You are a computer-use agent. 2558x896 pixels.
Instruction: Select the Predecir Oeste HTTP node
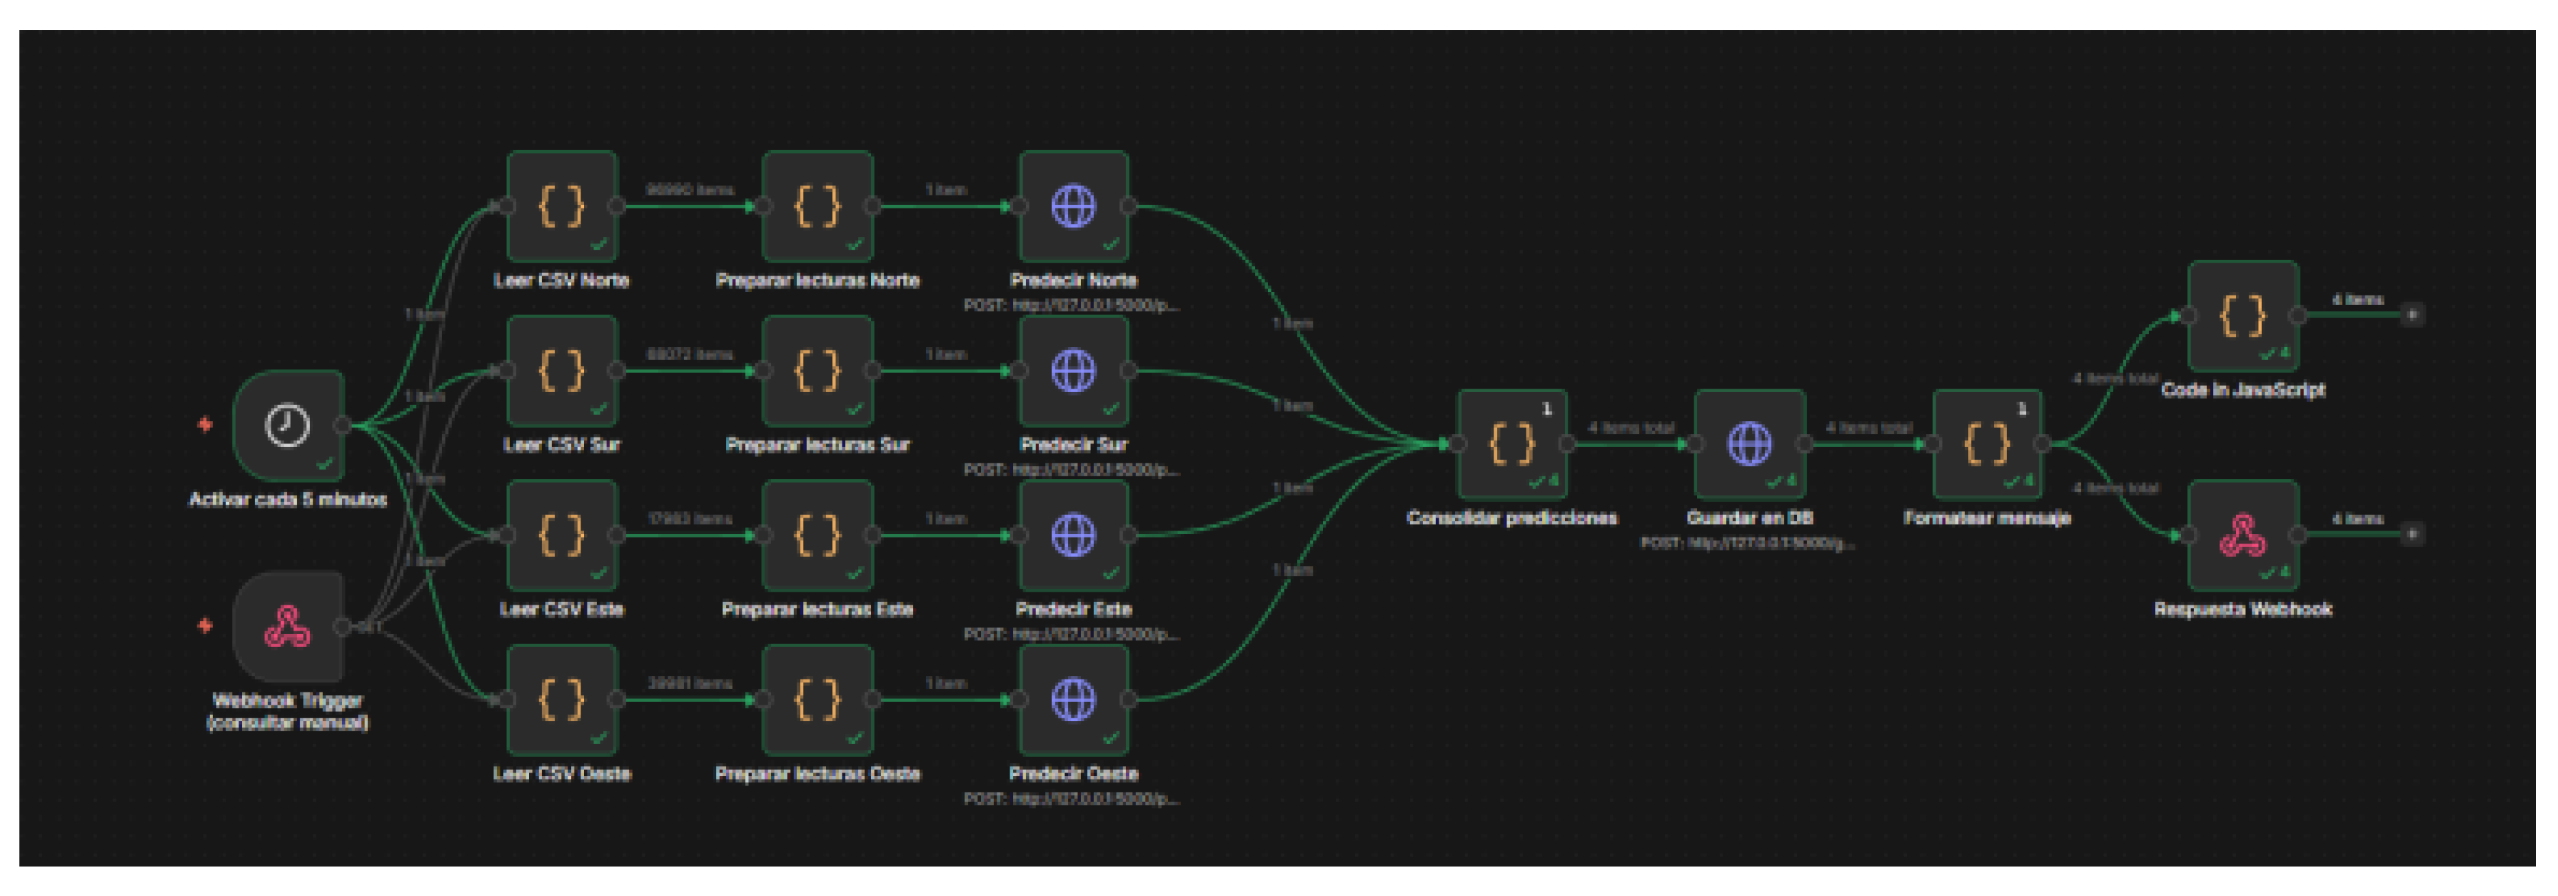tap(1073, 701)
